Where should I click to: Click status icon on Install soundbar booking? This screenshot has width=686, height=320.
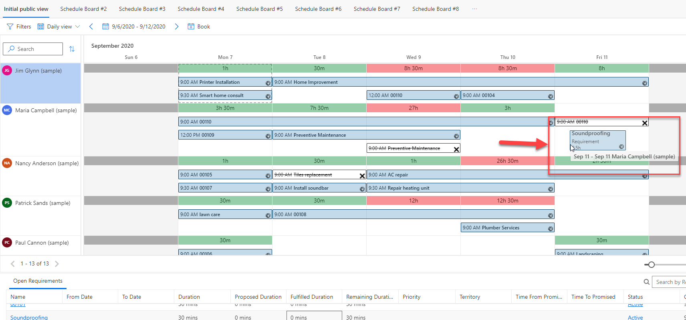[x=362, y=189]
